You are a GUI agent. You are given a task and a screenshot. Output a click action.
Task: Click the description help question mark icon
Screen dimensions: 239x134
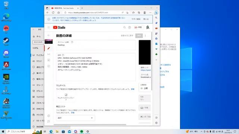point(63,55)
